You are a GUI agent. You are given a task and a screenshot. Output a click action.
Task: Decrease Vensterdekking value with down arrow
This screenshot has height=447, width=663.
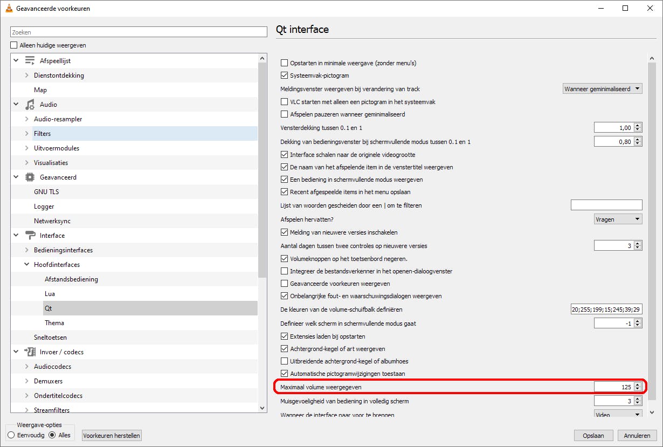[638, 130]
